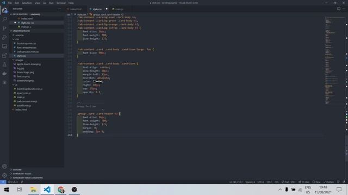Open the Explorer view in the activity bar
This screenshot has height=195, width=348.
pyautogui.click(x=4, y=10)
